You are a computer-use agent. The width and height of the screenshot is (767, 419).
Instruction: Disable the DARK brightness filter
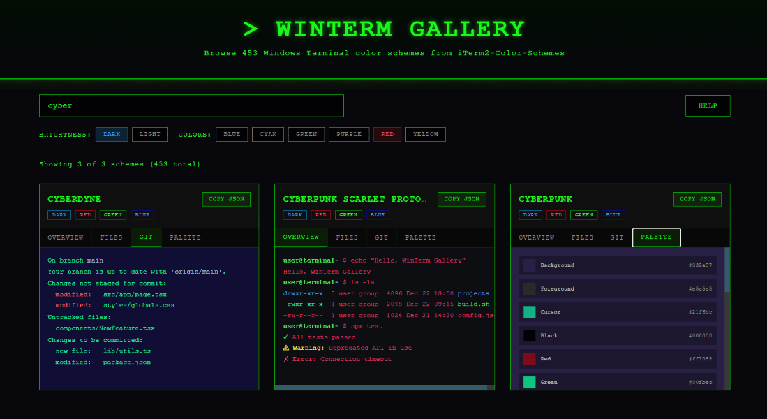pyautogui.click(x=111, y=134)
